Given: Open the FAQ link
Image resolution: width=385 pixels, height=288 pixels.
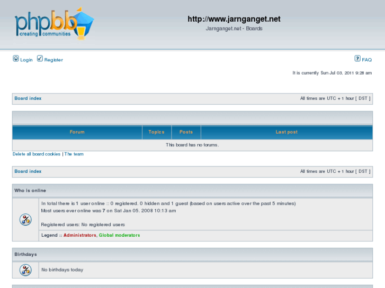Looking at the screenshot, I should (x=366, y=60).
